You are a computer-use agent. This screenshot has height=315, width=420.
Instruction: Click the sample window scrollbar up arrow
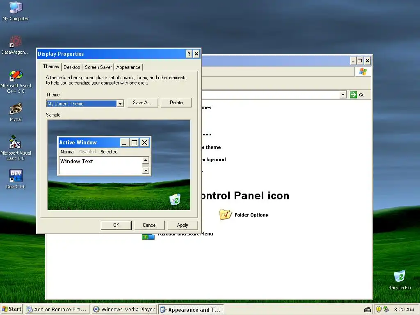click(146, 160)
